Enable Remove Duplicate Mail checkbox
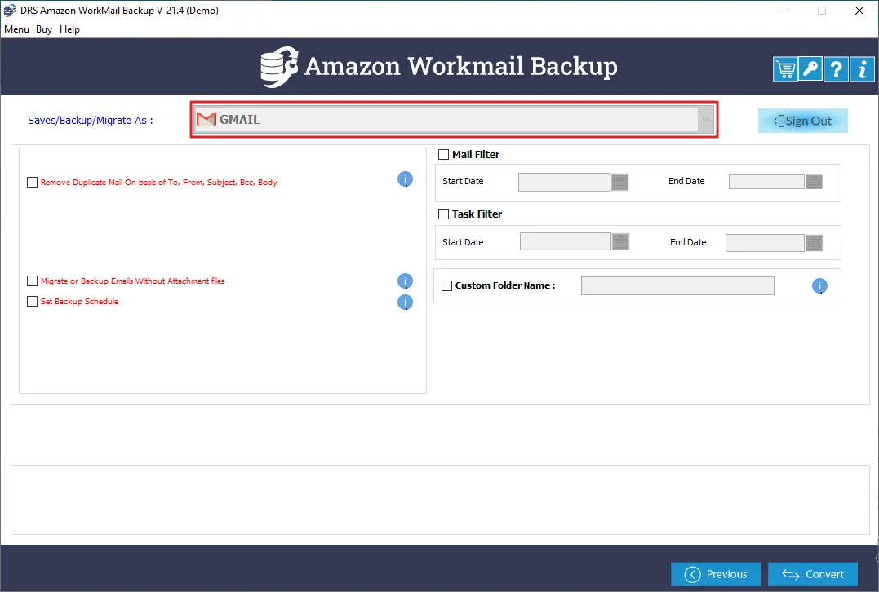This screenshot has width=879, height=592. coord(33,183)
